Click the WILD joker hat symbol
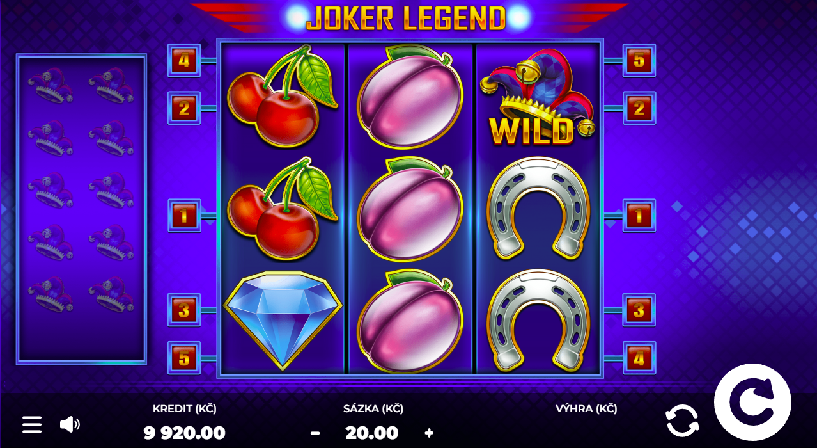817x448 pixels. 538,96
